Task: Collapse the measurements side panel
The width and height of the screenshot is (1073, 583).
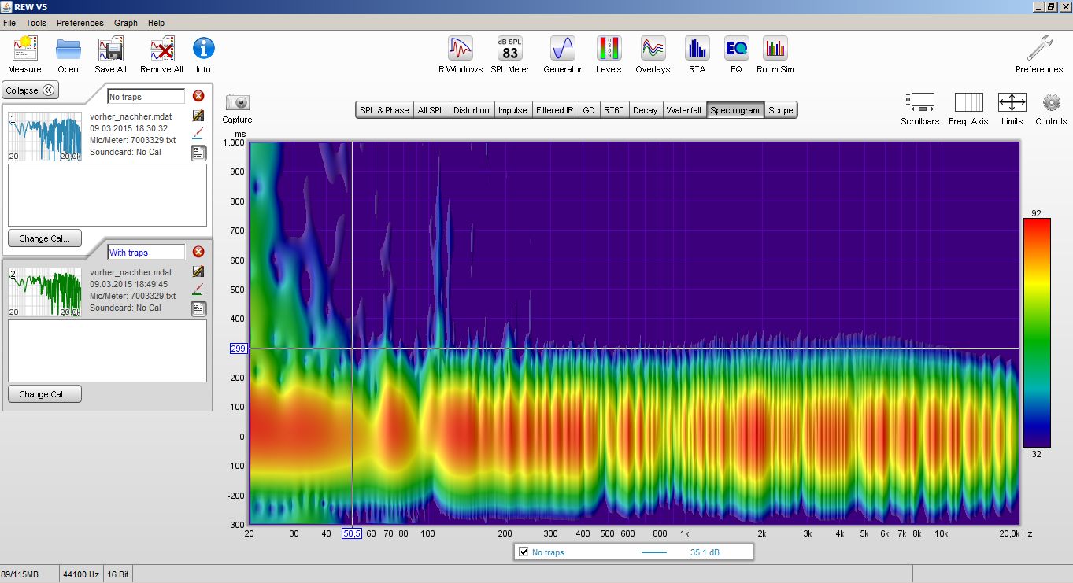Action: pos(30,90)
